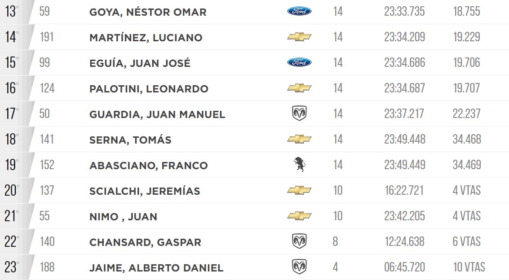Viewport: 509px width, 280px height.
Task: Click position 13° cell
Action: click(12, 11)
